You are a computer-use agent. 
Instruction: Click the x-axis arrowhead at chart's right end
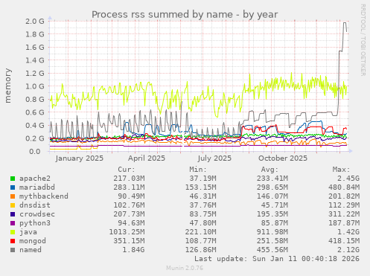pyautogui.click(x=351, y=151)
